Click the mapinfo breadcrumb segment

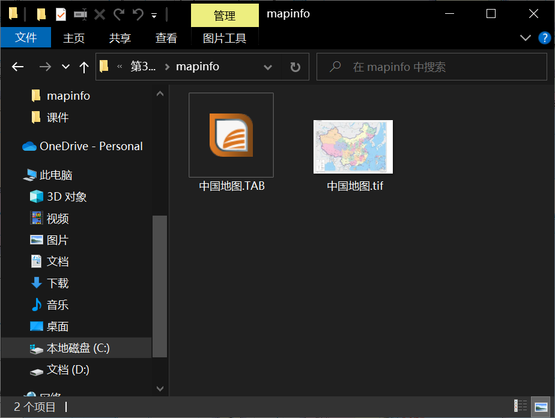(x=198, y=66)
